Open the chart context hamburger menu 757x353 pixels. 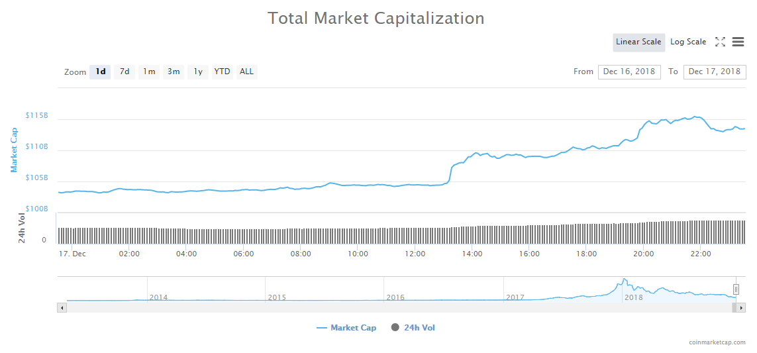(x=738, y=42)
